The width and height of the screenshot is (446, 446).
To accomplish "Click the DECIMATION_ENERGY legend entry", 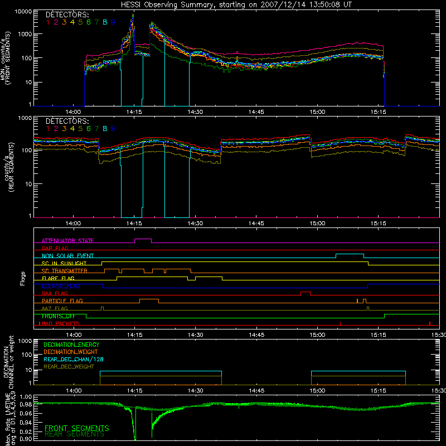I will [x=71, y=345].
